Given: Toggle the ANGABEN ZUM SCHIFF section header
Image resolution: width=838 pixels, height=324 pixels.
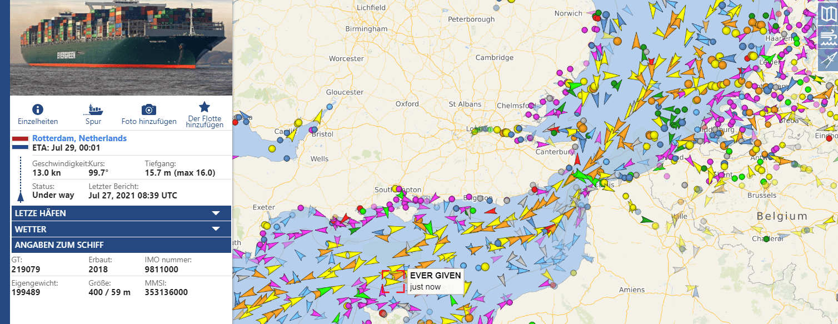Looking at the screenshot, I should 121,245.
